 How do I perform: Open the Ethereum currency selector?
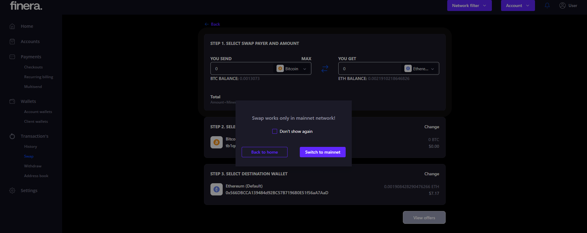pyautogui.click(x=419, y=69)
